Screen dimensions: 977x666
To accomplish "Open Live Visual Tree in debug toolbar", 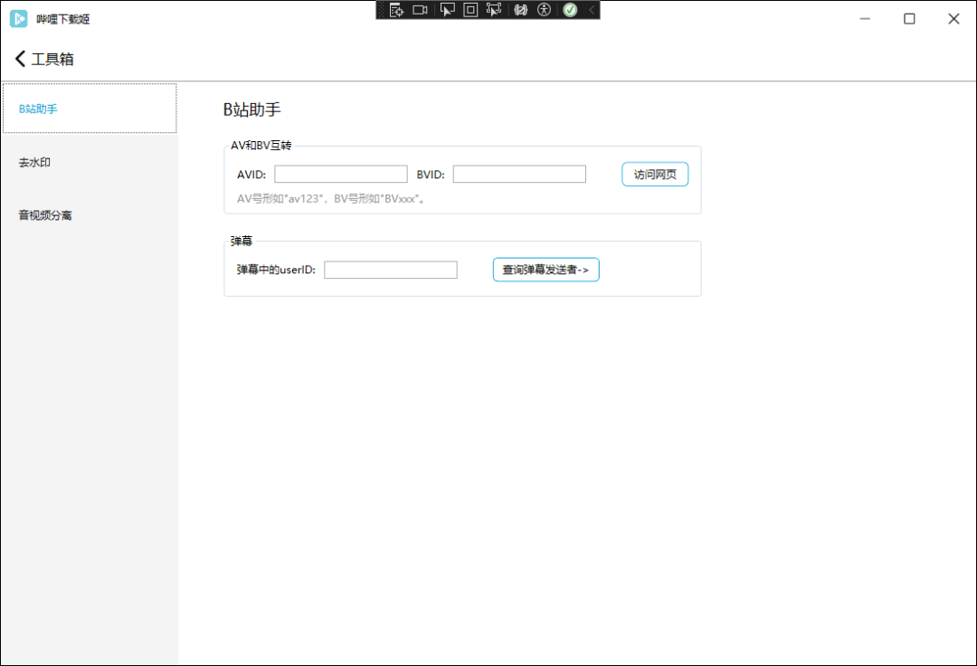I will pos(396,10).
